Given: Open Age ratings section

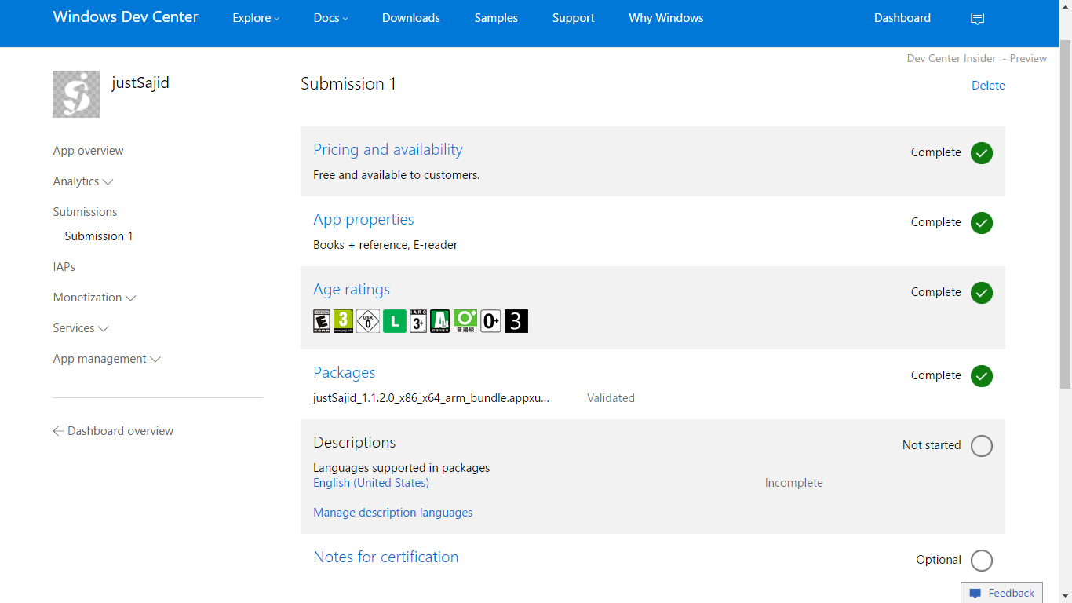Looking at the screenshot, I should point(352,290).
